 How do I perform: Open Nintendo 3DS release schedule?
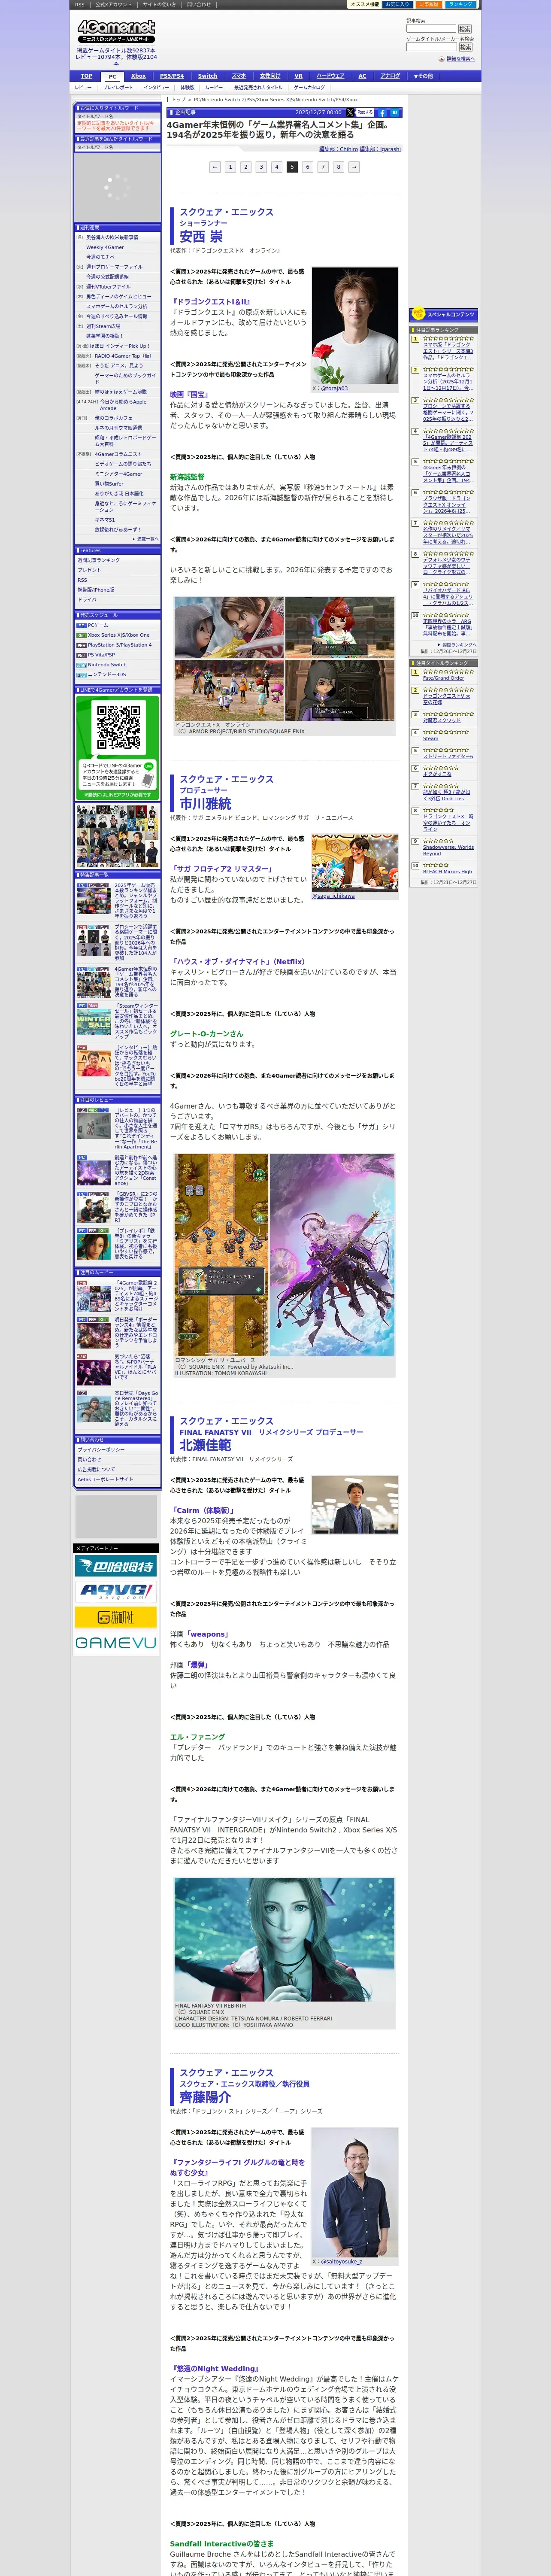click(x=107, y=675)
